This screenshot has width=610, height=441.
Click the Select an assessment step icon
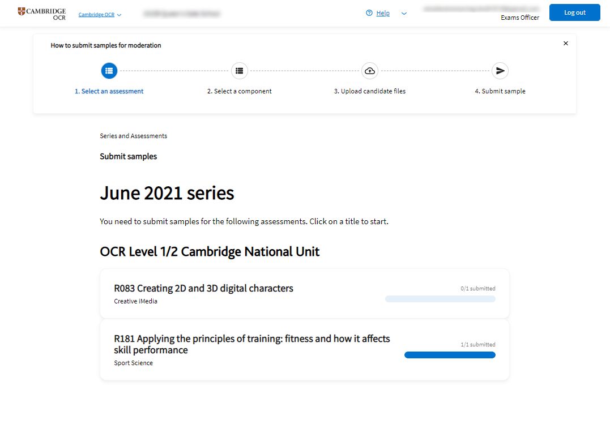point(109,71)
